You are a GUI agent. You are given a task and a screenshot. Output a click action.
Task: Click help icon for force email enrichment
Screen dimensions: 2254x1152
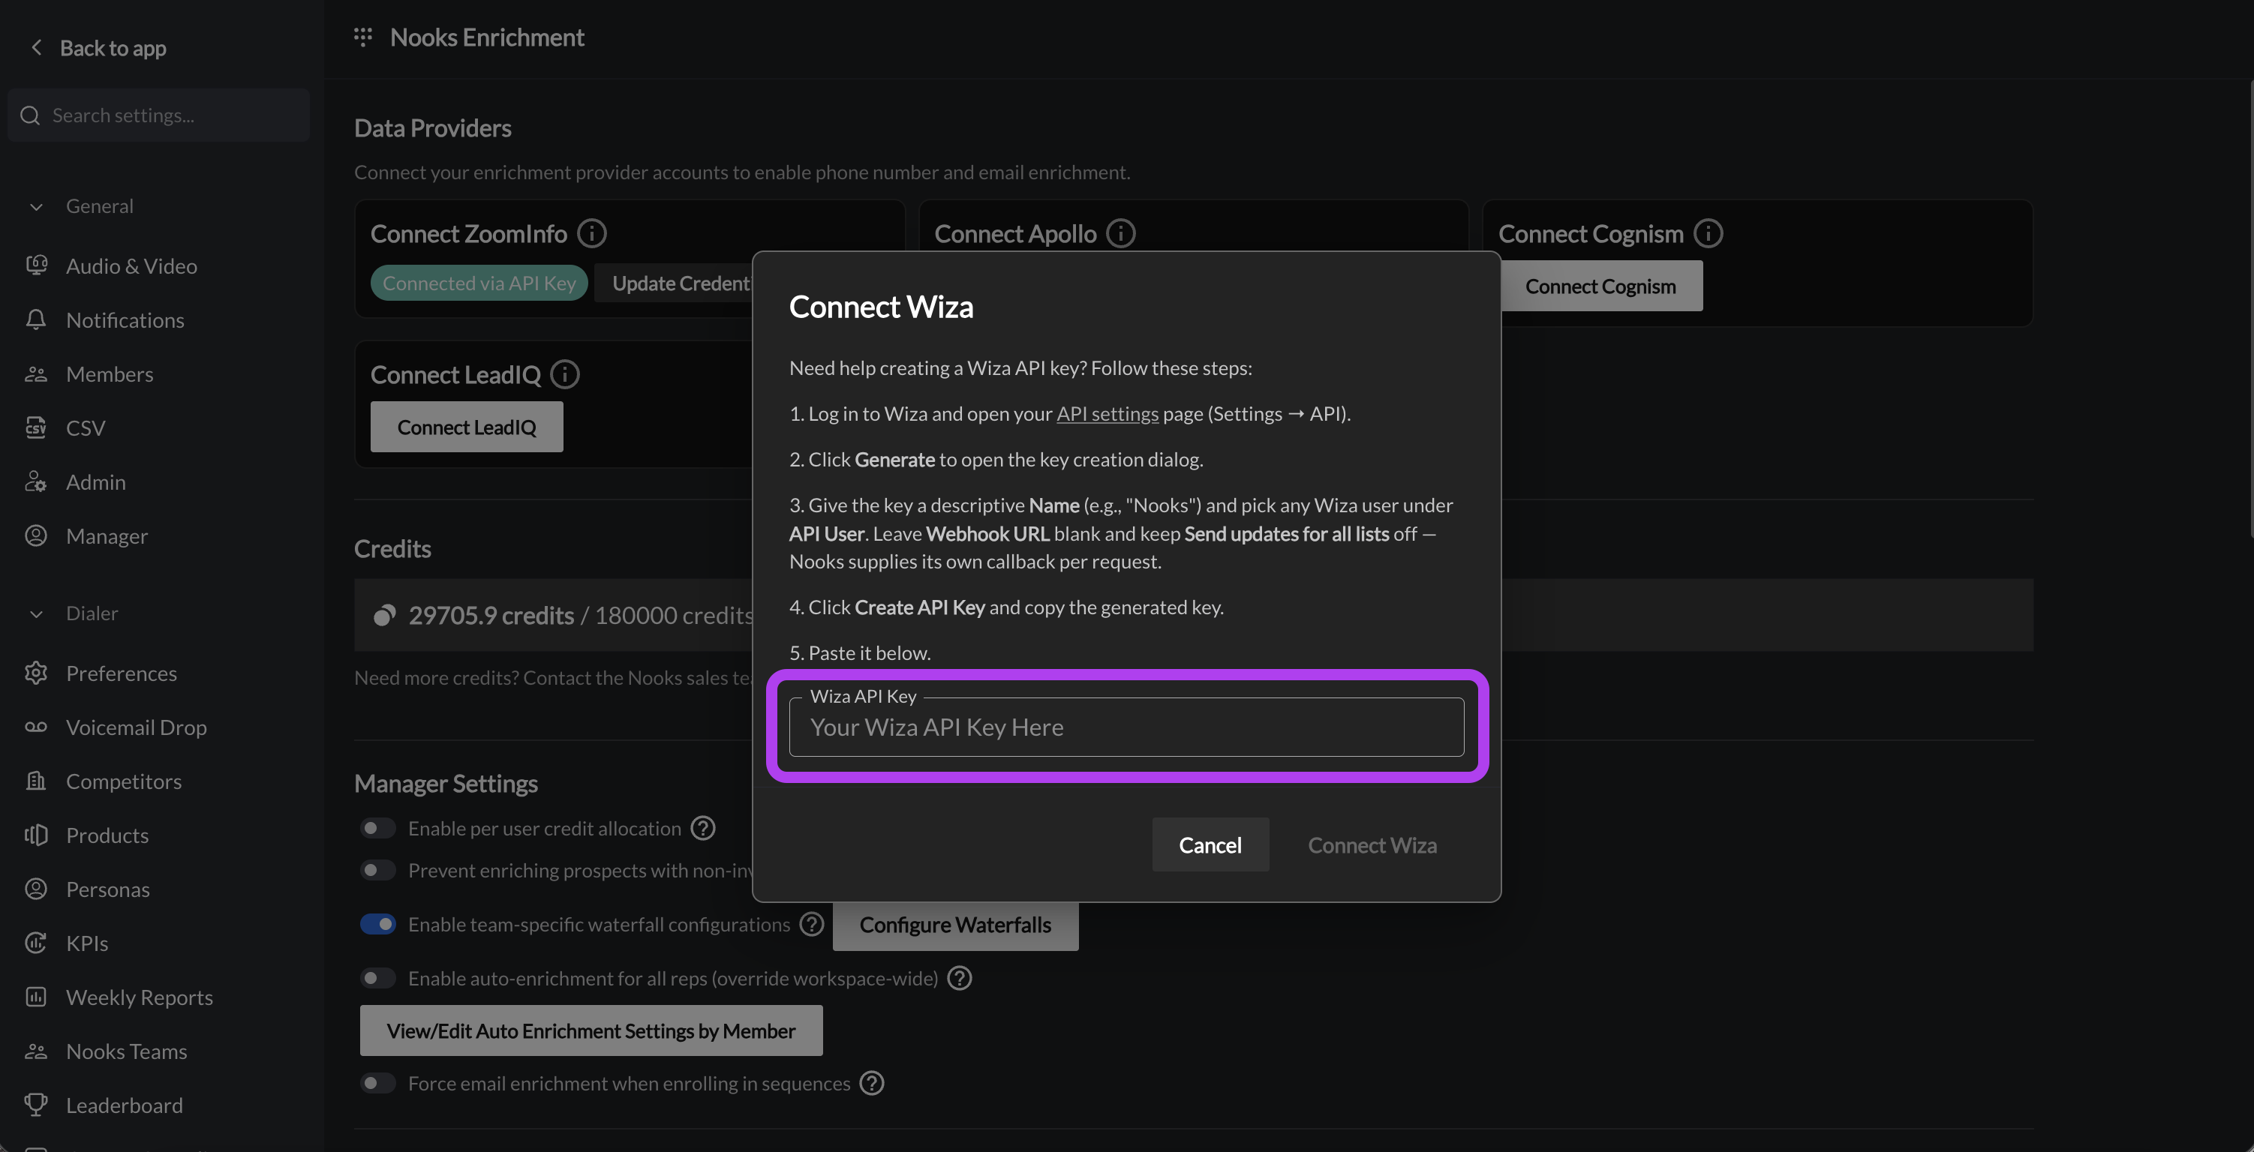pyautogui.click(x=871, y=1083)
